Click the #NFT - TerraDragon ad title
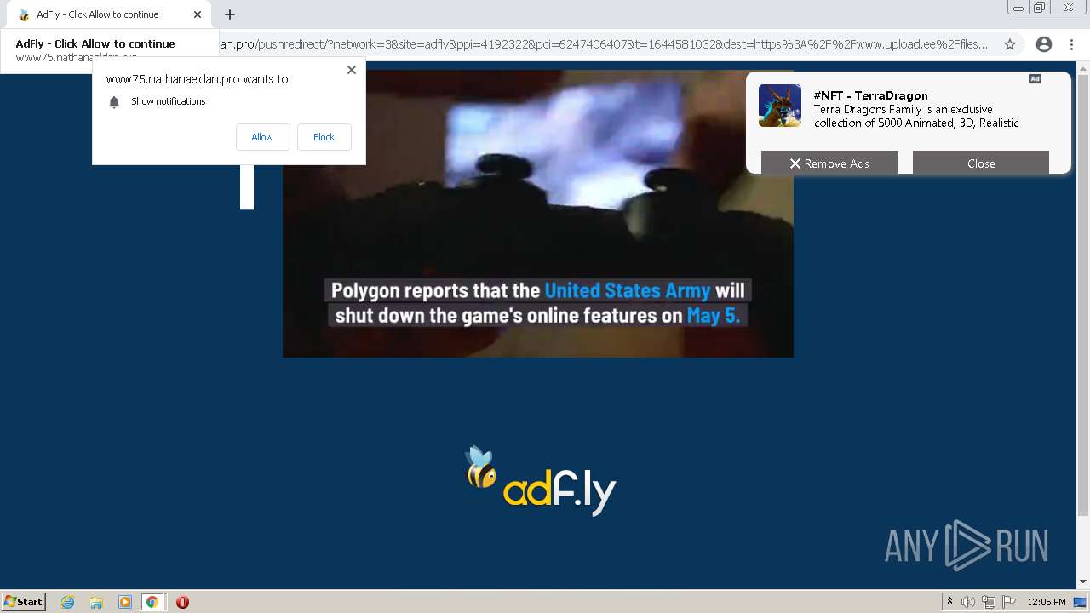This screenshot has width=1090, height=613. tap(870, 95)
